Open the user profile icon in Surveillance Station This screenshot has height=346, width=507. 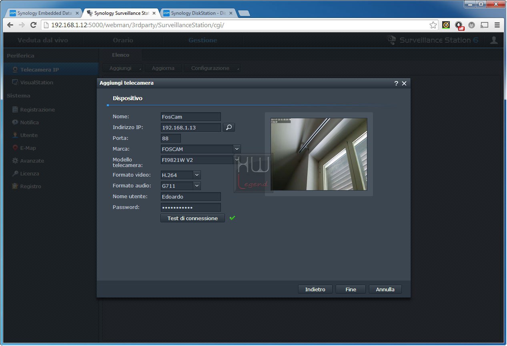494,40
